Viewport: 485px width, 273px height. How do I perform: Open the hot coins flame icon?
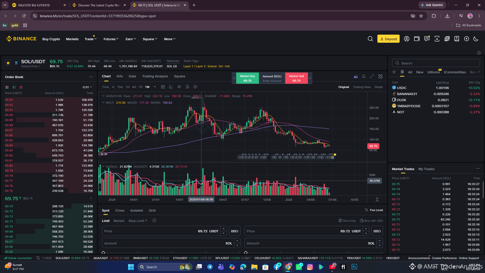[x=402, y=72]
